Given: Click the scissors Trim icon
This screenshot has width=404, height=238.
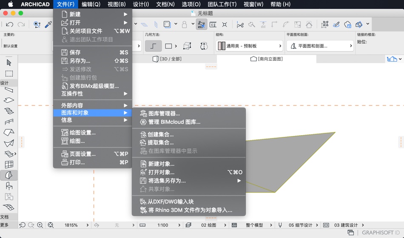Looking at the screenshot, I should pyautogui.click(x=240, y=25).
